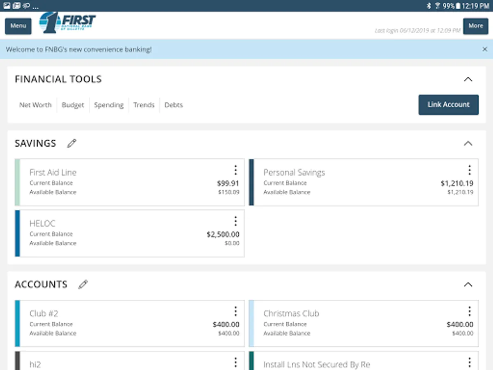Viewport: 493px width, 370px height.
Task: Open the First Aid Line account
Action: point(129,182)
